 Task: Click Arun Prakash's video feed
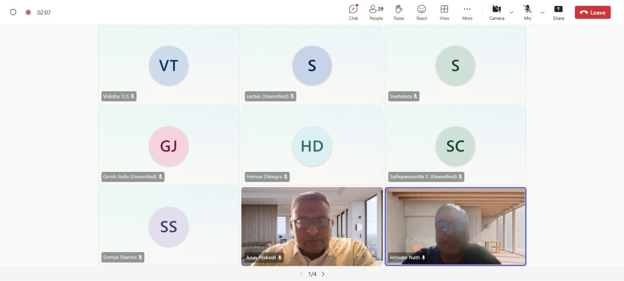tap(312, 226)
